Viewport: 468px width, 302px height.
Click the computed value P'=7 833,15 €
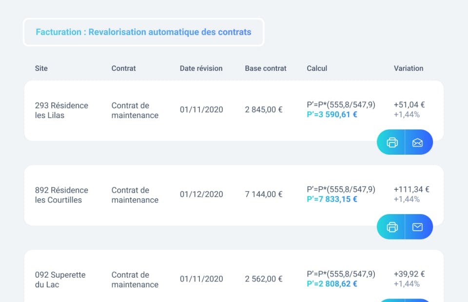point(332,199)
